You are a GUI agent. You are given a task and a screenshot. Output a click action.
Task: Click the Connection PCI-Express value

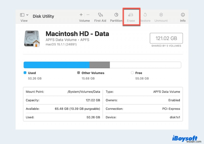click(x=171, y=109)
